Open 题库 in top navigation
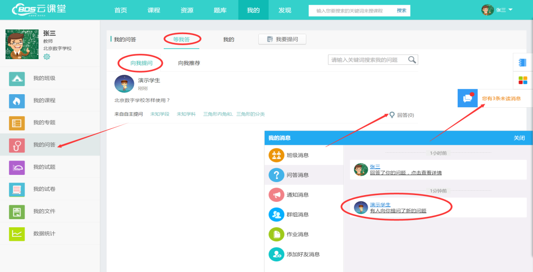 coord(220,10)
